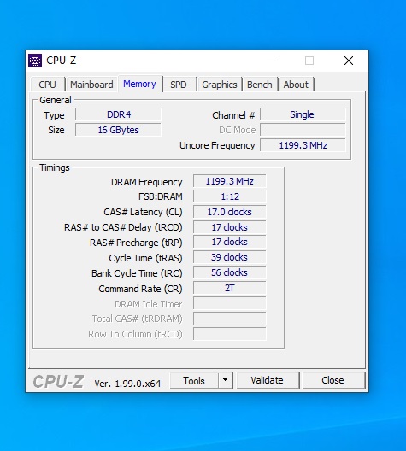The height and width of the screenshot is (451, 406).
Task: Click the FSB:DRAM 1:12 value
Action: tap(229, 196)
